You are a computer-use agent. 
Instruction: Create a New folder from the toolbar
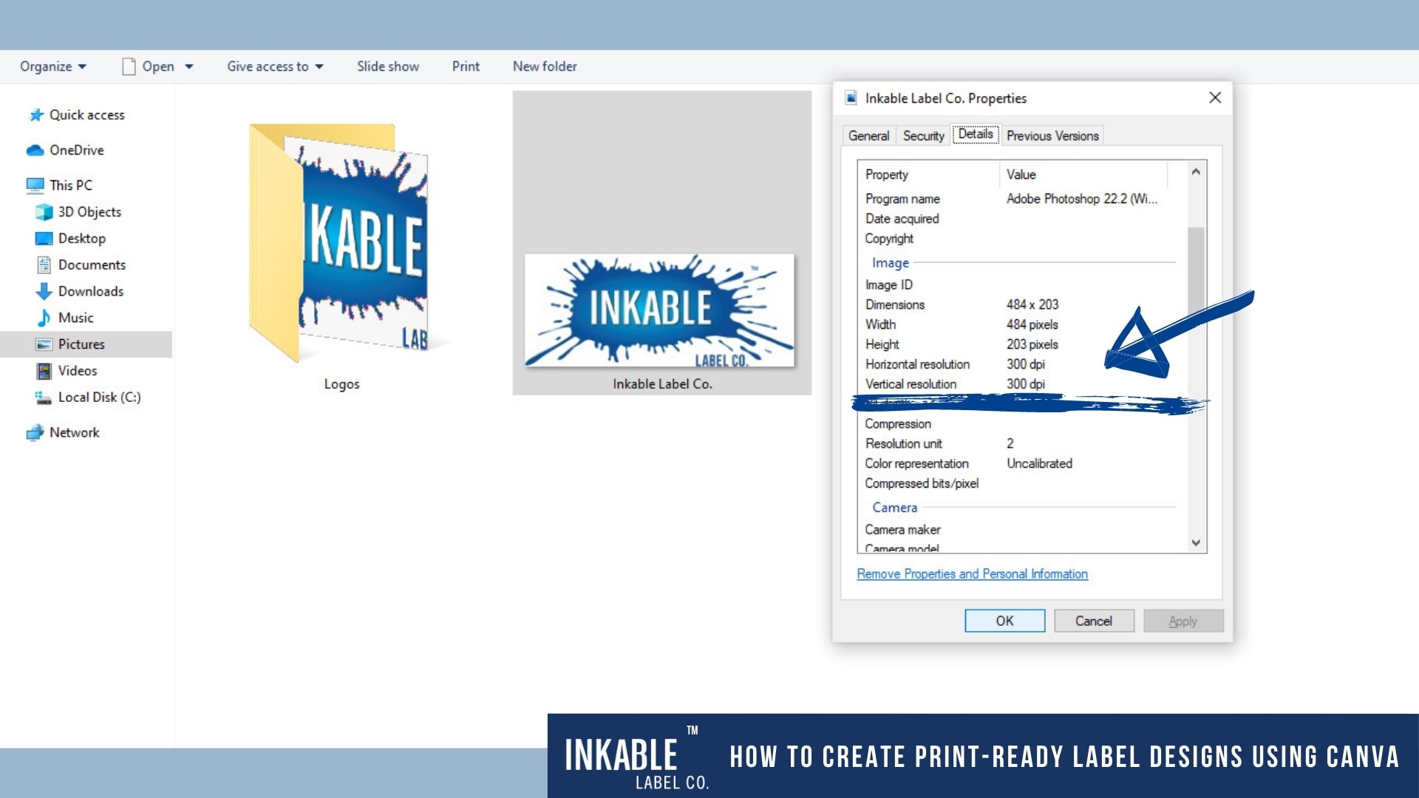[x=545, y=66]
